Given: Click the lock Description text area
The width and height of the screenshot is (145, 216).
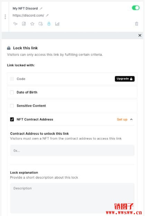Looking at the screenshot, I should [72, 198].
